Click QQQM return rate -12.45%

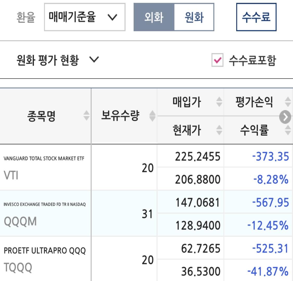[x=268, y=226]
